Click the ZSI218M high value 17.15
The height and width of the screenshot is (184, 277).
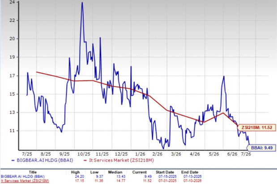(80, 181)
